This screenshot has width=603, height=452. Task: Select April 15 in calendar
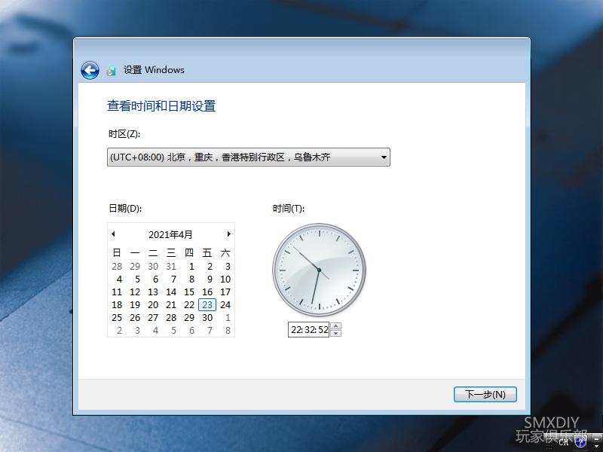coord(189,292)
